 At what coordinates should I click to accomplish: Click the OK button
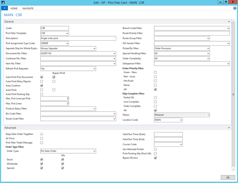[228, 177]
